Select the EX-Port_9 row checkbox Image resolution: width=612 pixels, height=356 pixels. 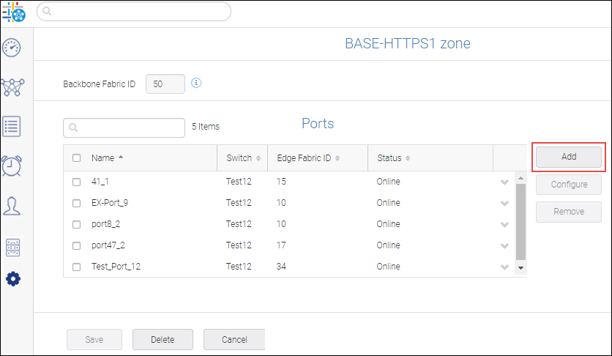pyautogui.click(x=77, y=203)
